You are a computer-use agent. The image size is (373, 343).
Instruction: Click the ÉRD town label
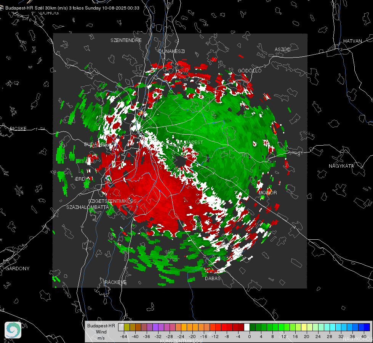tap(80, 179)
